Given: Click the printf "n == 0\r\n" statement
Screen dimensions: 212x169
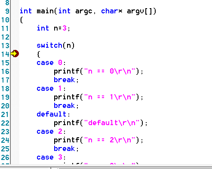Looking at the screenshot, I should [x=98, y=71].
